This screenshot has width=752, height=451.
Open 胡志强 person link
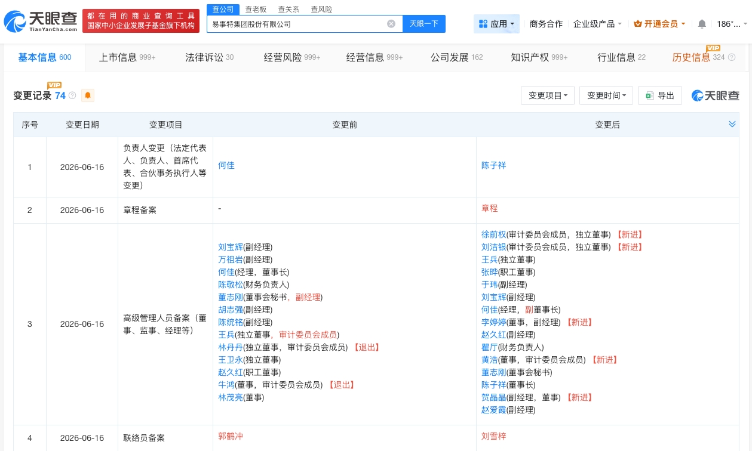tap(231, 310)
